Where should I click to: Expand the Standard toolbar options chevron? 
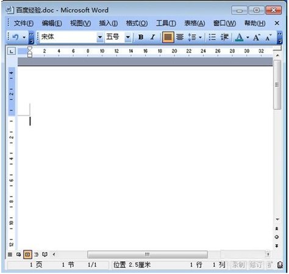click(31, 38)
